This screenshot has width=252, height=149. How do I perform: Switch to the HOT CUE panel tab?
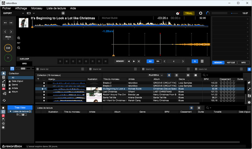pyautogui.click(x=231, y=62)
